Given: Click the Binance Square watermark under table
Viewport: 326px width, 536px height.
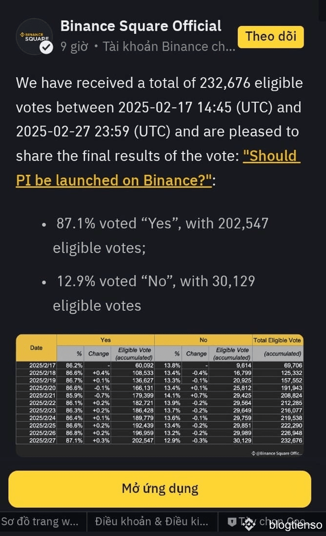Looking at the screenshot, I should point(277,453).
